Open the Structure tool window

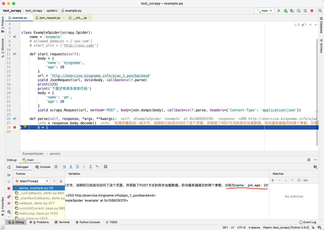click(2, 48)
